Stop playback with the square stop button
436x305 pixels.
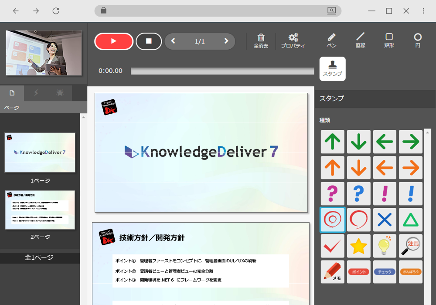coord(149,41)
